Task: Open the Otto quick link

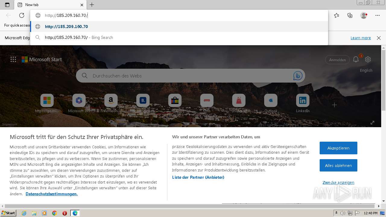Action: [x=207, y=103]
